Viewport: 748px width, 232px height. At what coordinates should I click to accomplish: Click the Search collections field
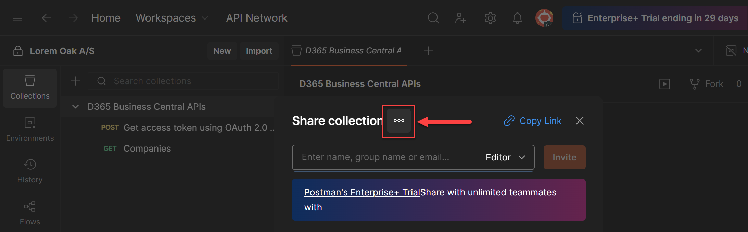coord(183,81)
